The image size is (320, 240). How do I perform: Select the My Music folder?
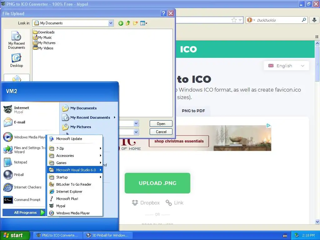point(42,37)
